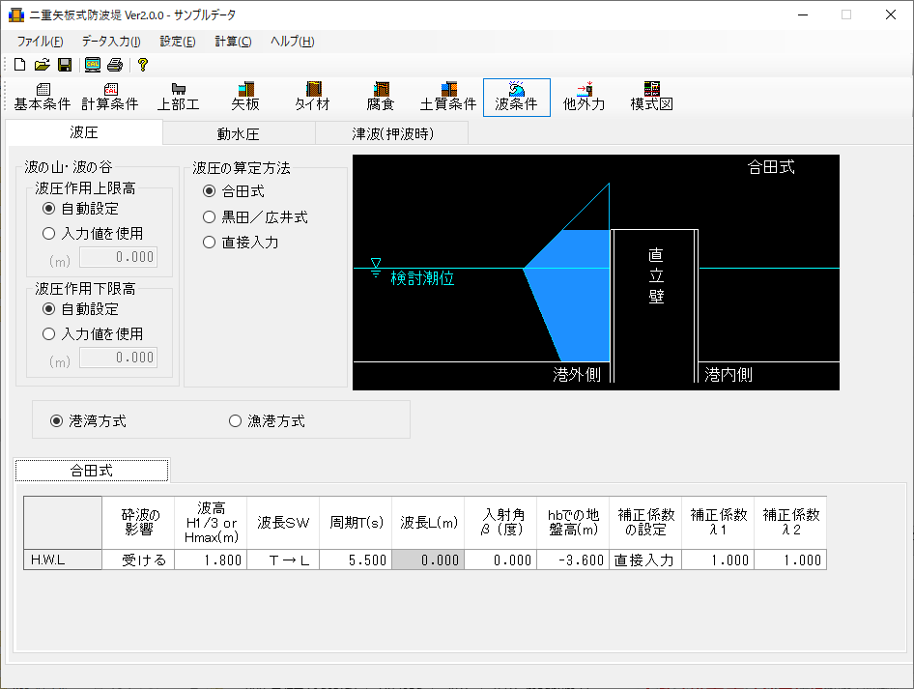Open the 計算(C) menu
Screen dimensions: 914x689
coord(233,42)
